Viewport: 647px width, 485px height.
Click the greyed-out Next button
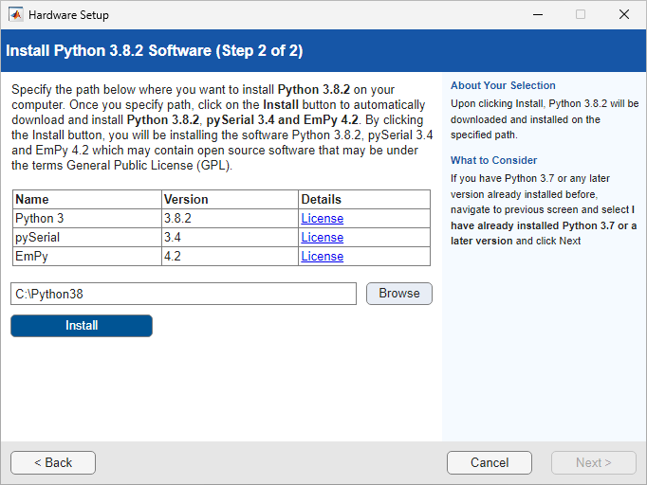(594, 463)
